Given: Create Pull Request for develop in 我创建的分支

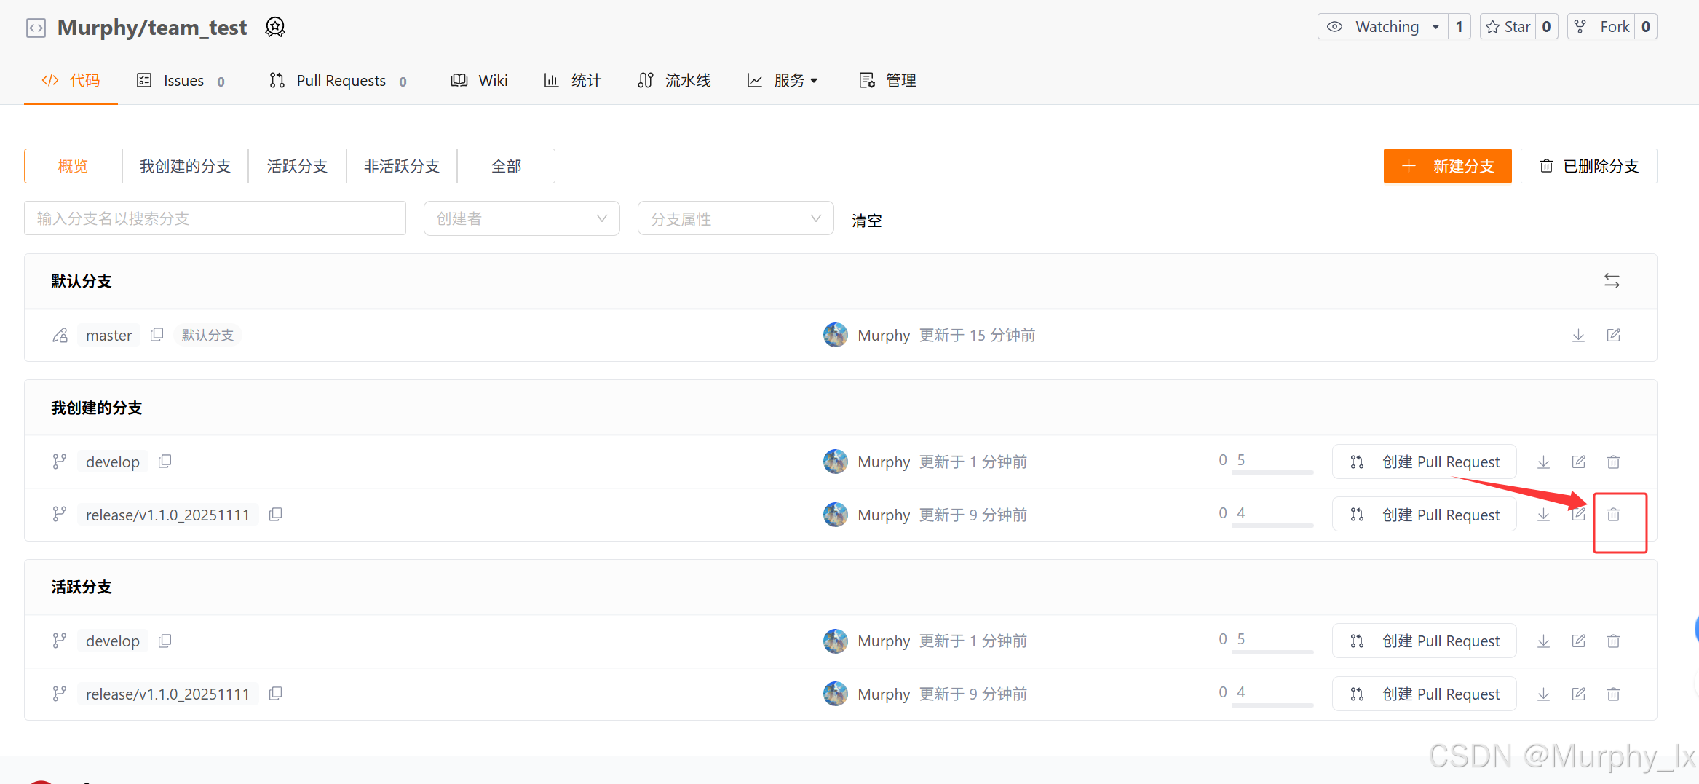Looking at the screenshot, I should 1425,462.
